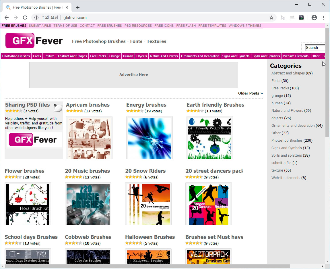Open the 20 street dancers pack title
Screen dimensions: 330x269
pos(214,171)
